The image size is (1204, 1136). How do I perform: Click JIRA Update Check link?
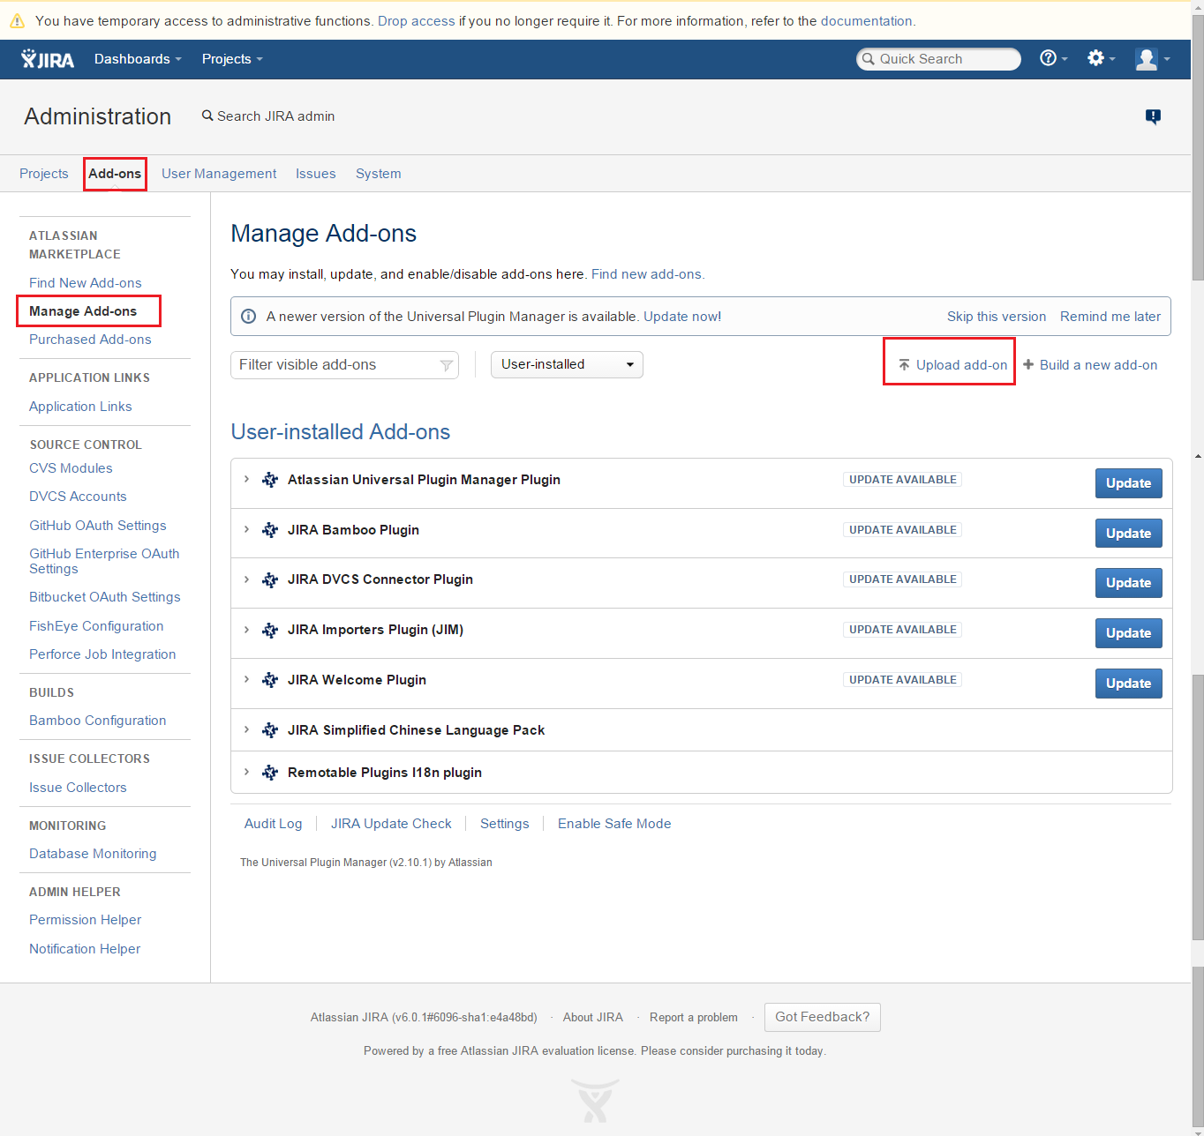coord(391,824)
